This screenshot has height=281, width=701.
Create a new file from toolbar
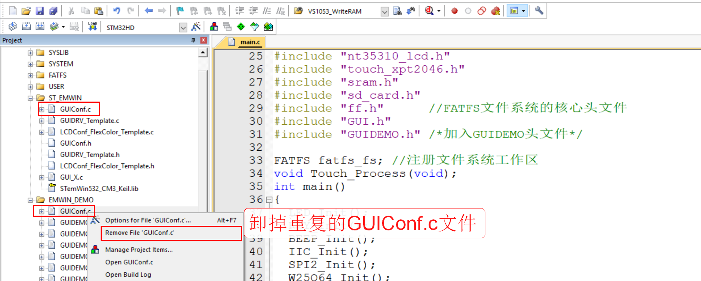[x=13, y=11]
